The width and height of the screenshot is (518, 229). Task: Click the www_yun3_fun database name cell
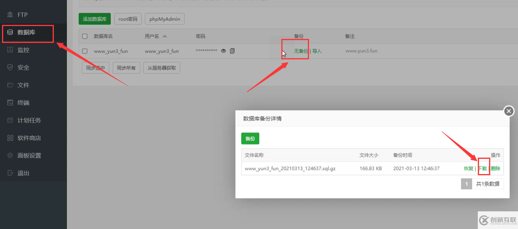tap(111, 51)
